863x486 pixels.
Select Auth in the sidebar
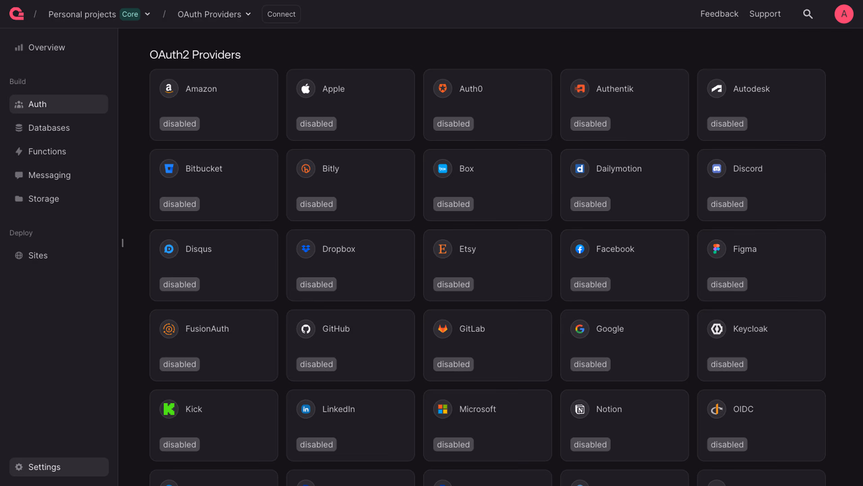coord(59,104)
